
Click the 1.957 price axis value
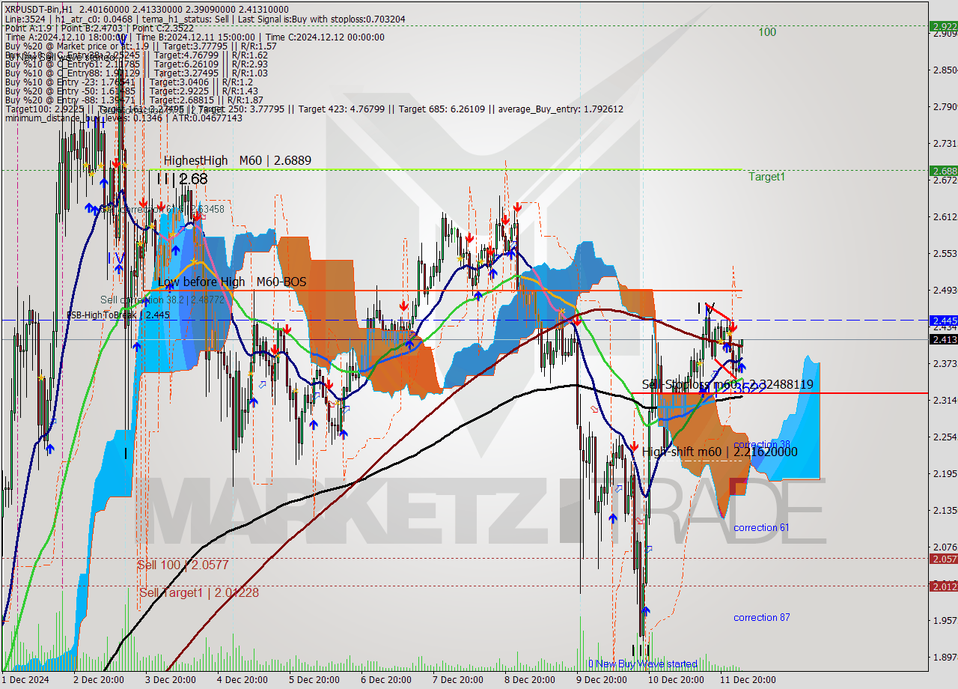point(945,621)
